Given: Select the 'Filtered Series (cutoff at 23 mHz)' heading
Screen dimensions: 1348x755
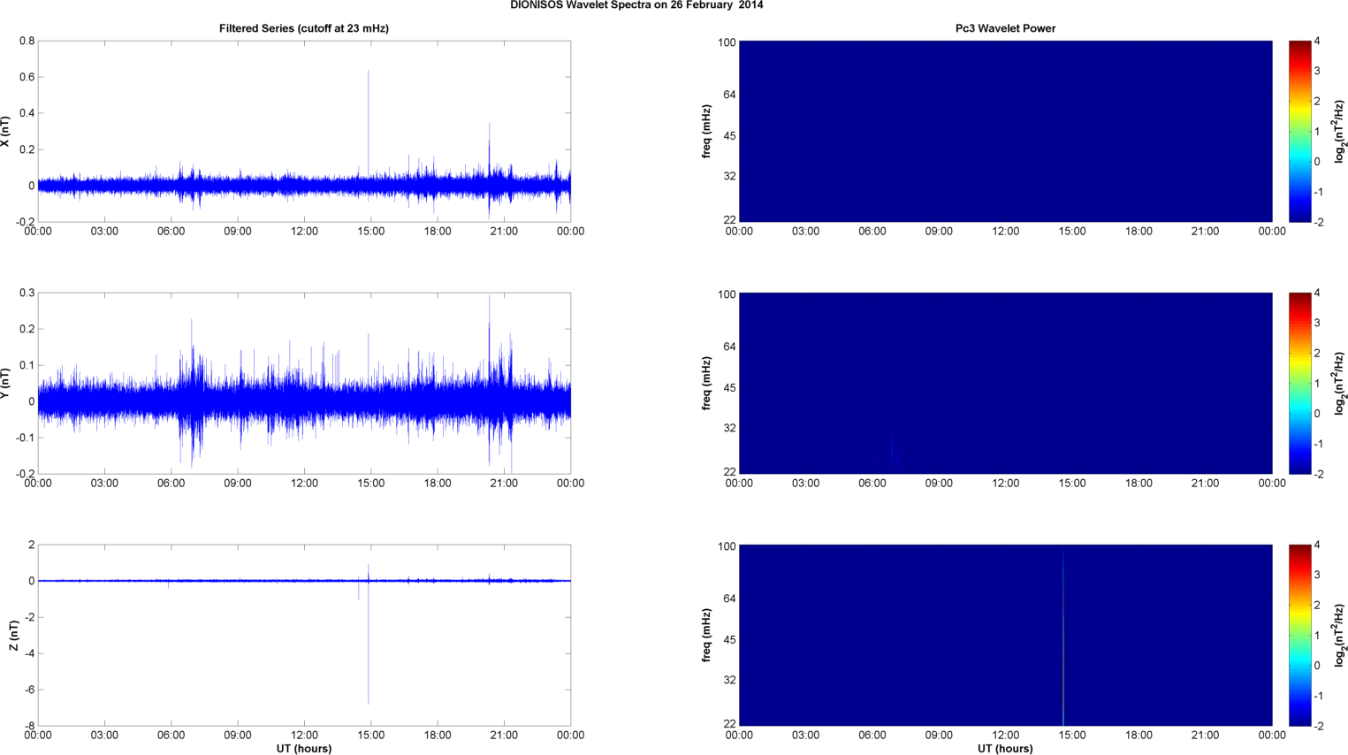Looking at the screenshot, I should pos(304,28).
